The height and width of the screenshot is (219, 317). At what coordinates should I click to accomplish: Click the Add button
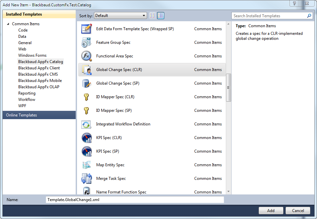[271, 210]
